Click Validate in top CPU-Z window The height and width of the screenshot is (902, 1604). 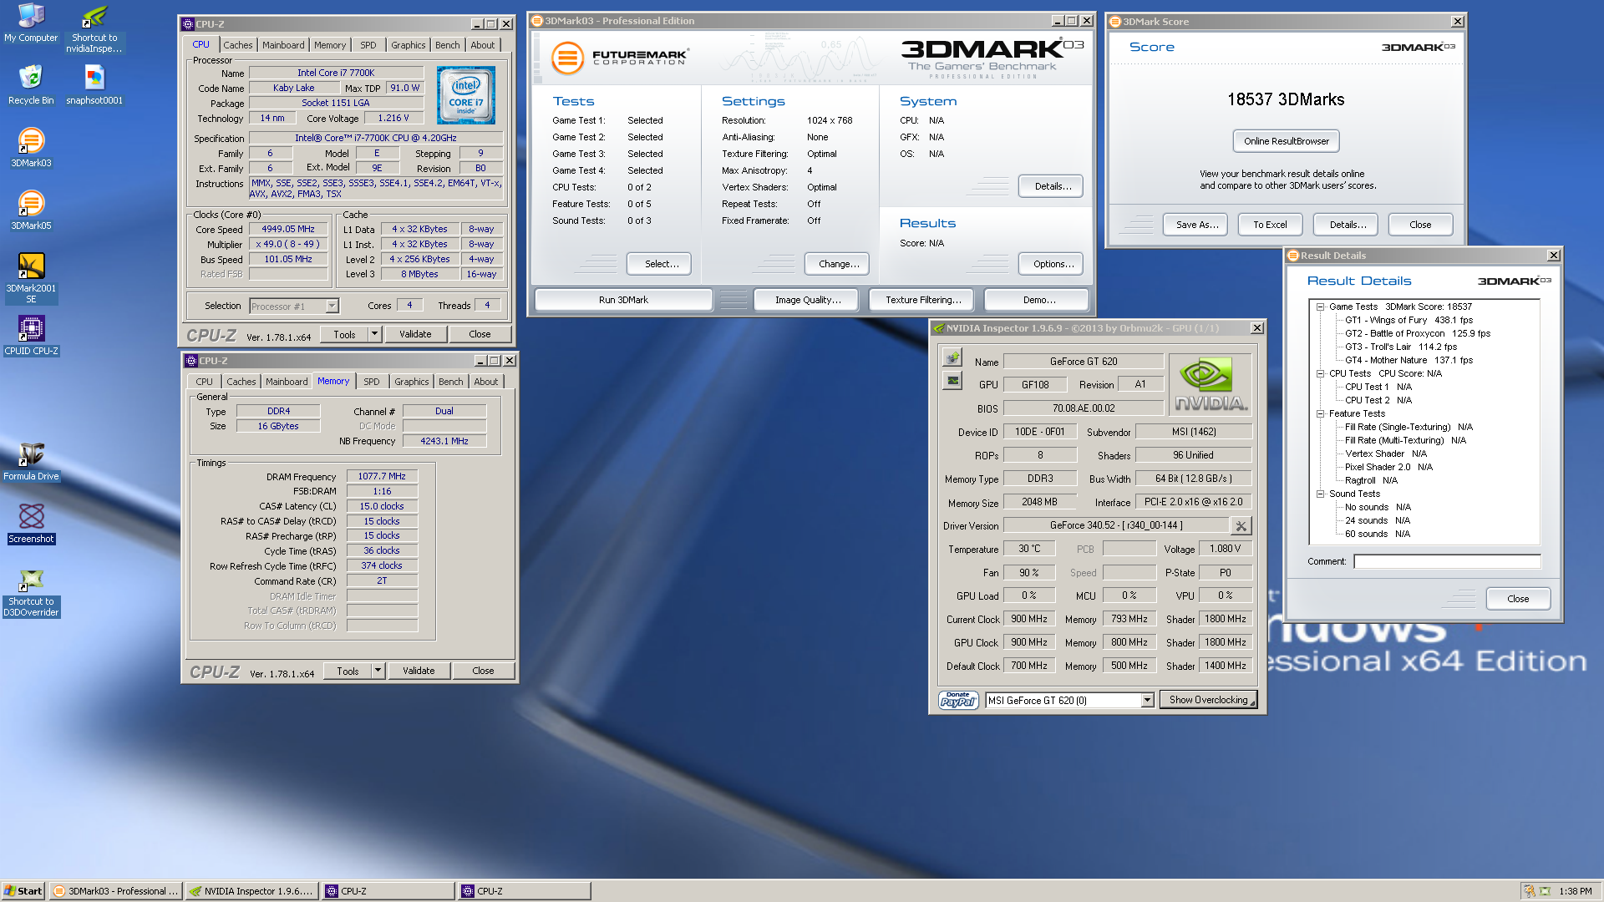click(415, 334)
